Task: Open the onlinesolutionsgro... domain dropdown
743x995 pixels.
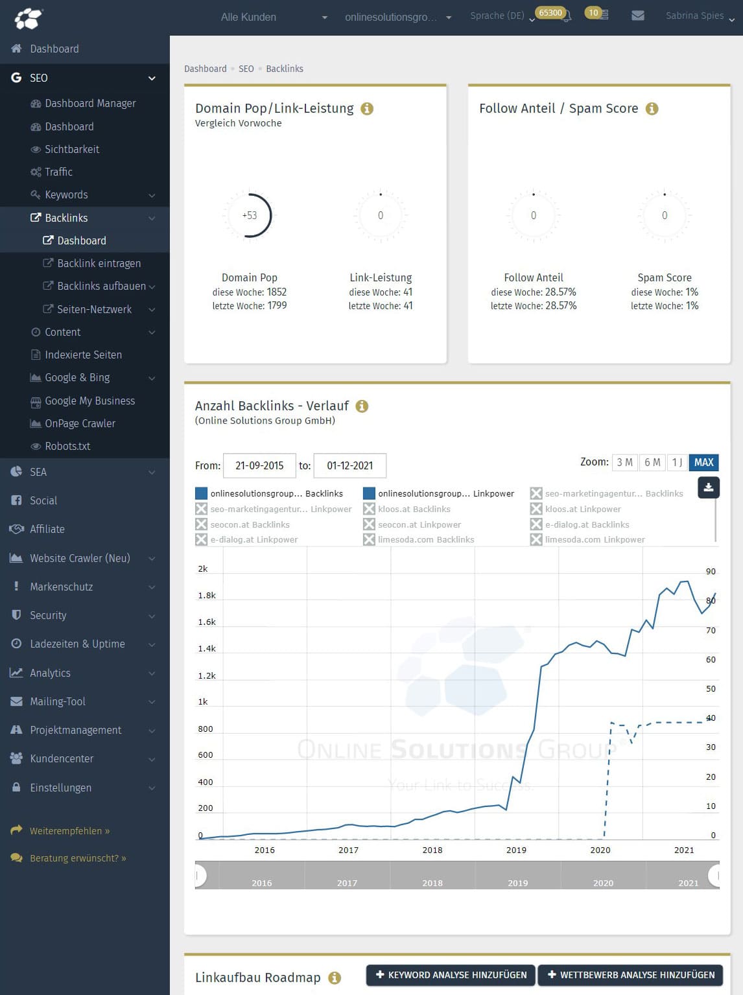Action: [x=397, y=18]
